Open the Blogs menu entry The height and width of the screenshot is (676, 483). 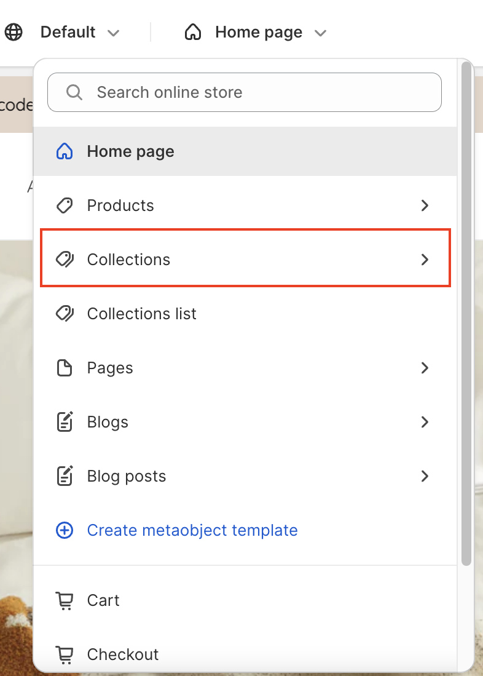click(245, 422)
